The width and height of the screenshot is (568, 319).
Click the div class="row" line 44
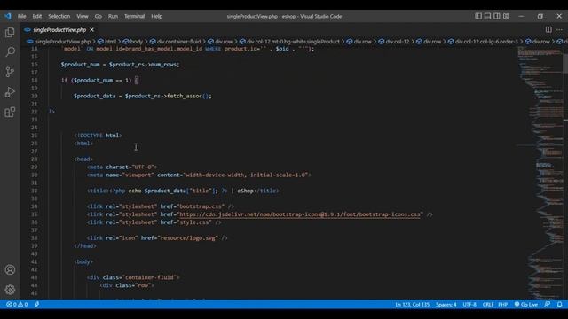[x=127, y=285]
